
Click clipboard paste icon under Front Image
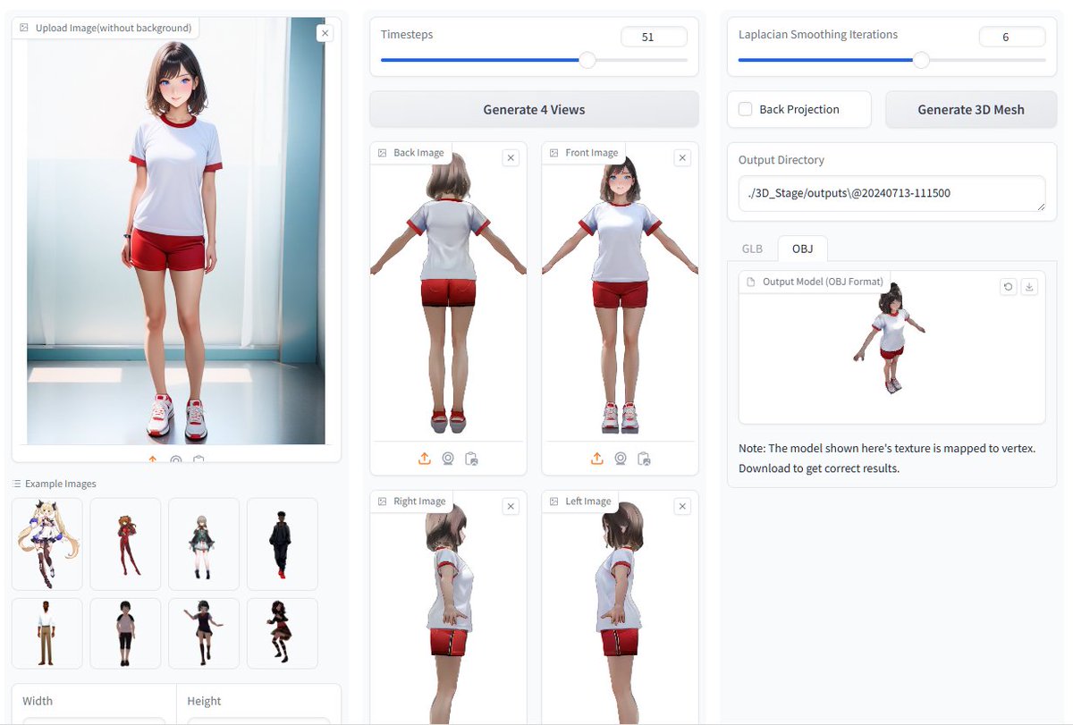tap(645, 459)
